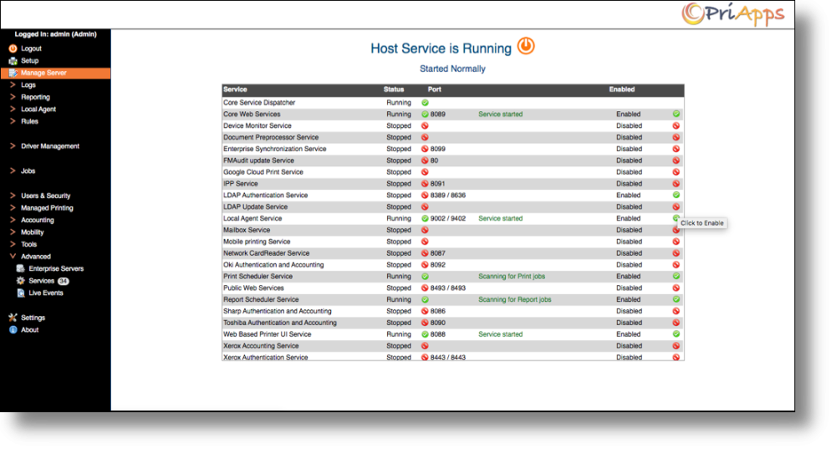Expand the Driver Management arrow
The image size is (836, 453).
tap(13, 146)
